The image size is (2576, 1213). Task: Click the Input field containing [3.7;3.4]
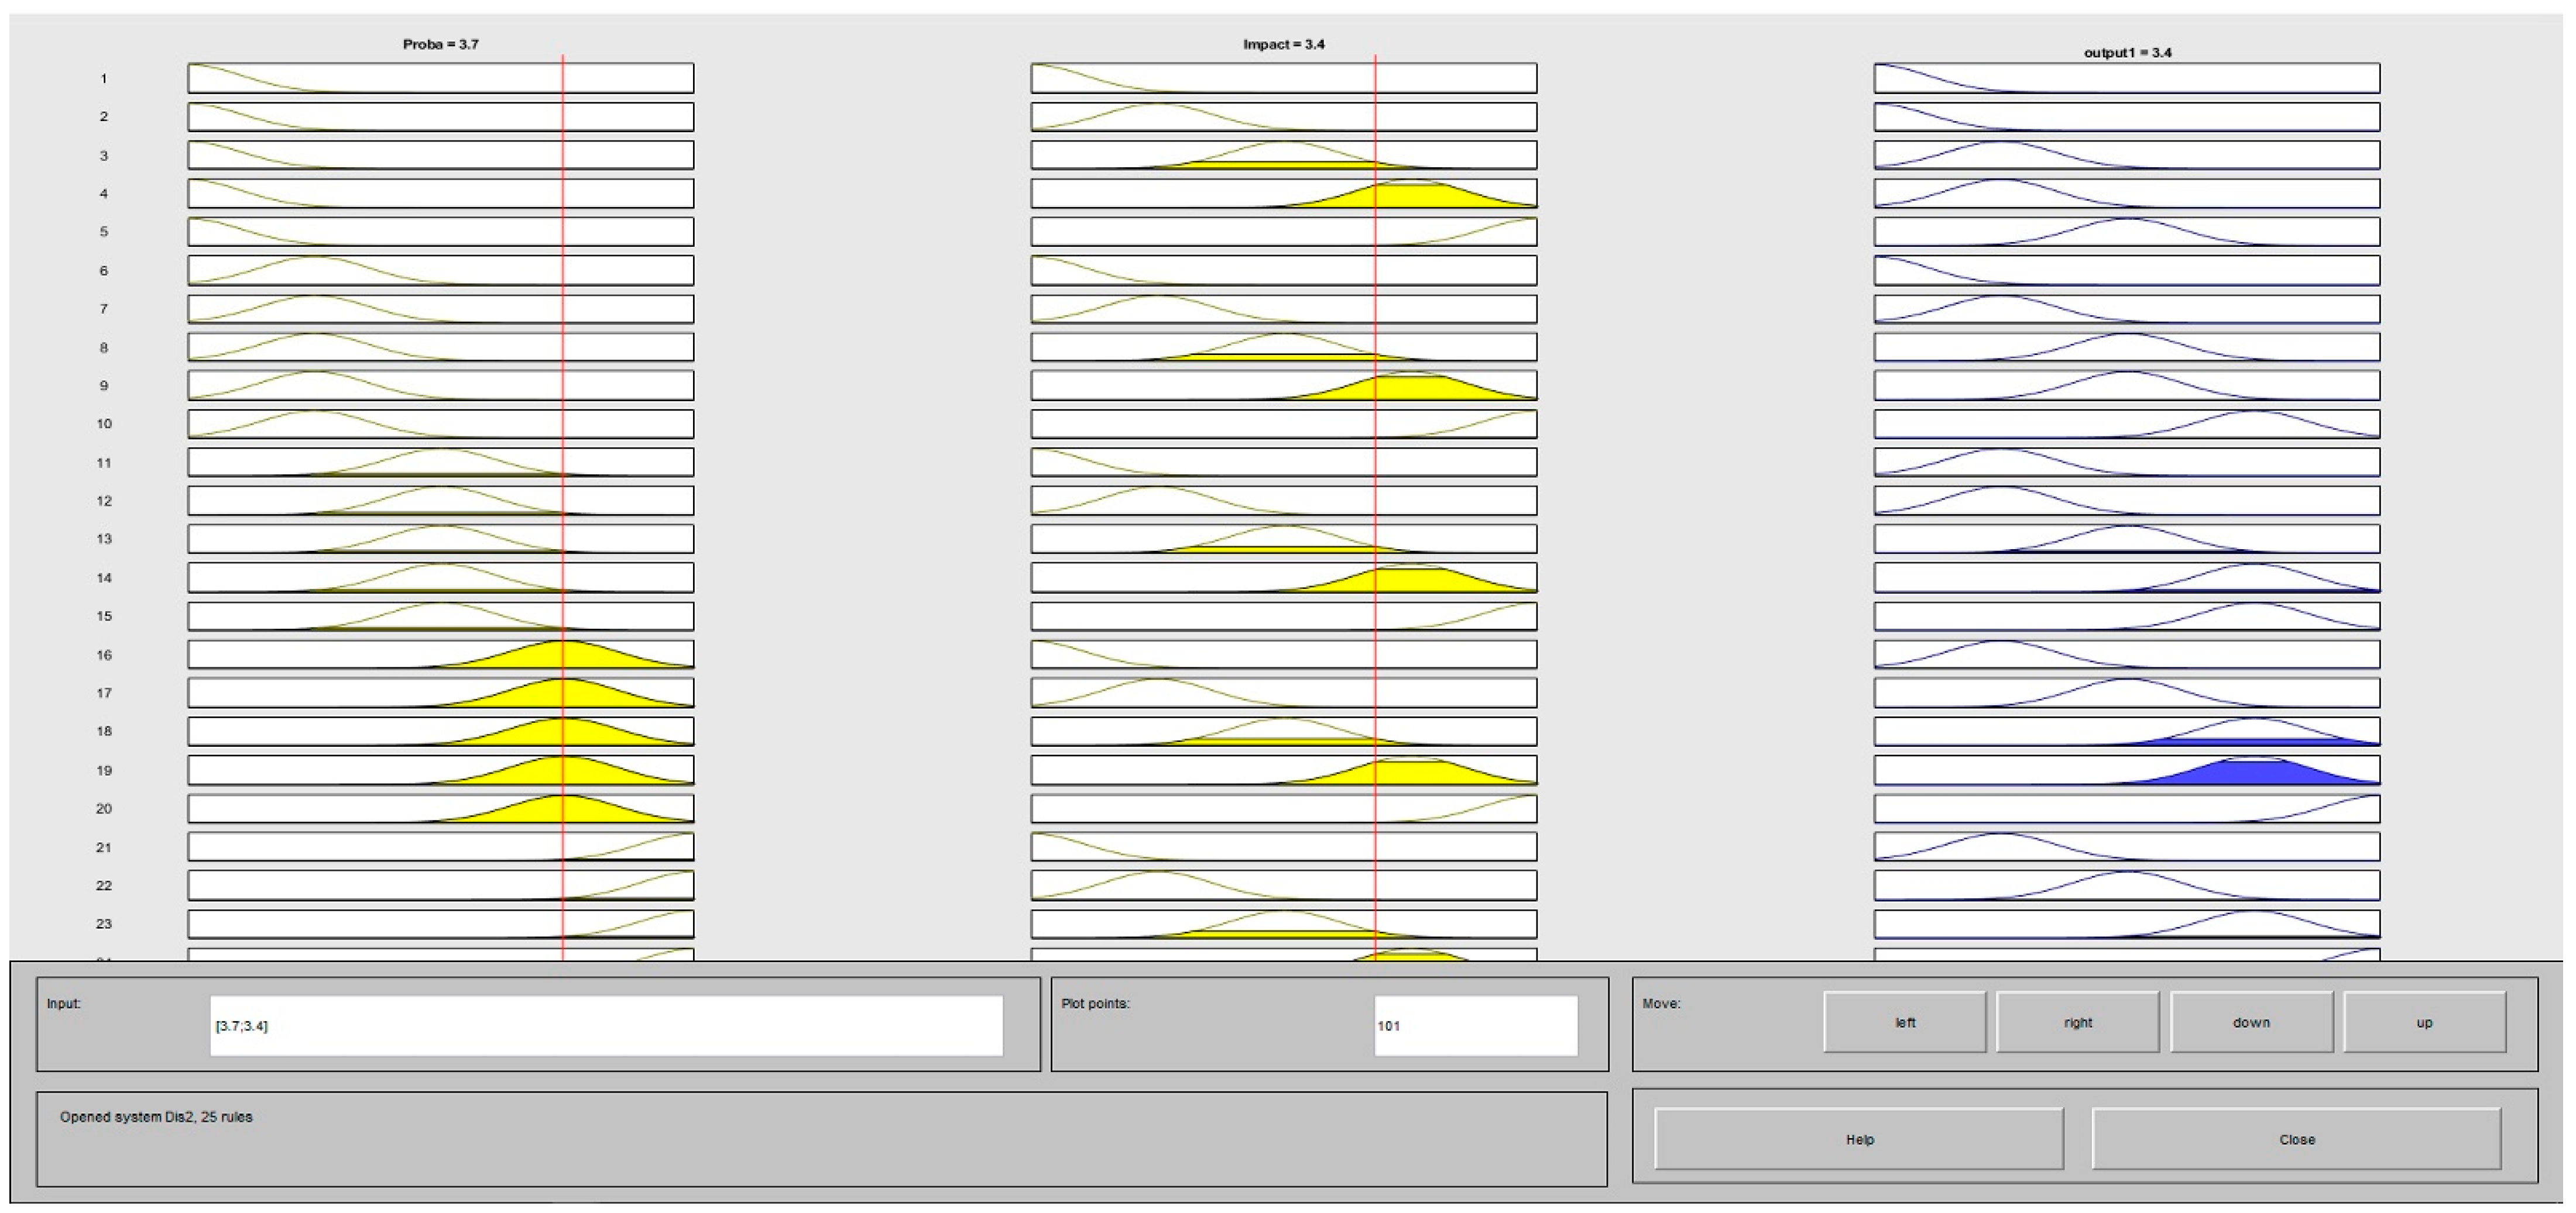(606, 1025)
